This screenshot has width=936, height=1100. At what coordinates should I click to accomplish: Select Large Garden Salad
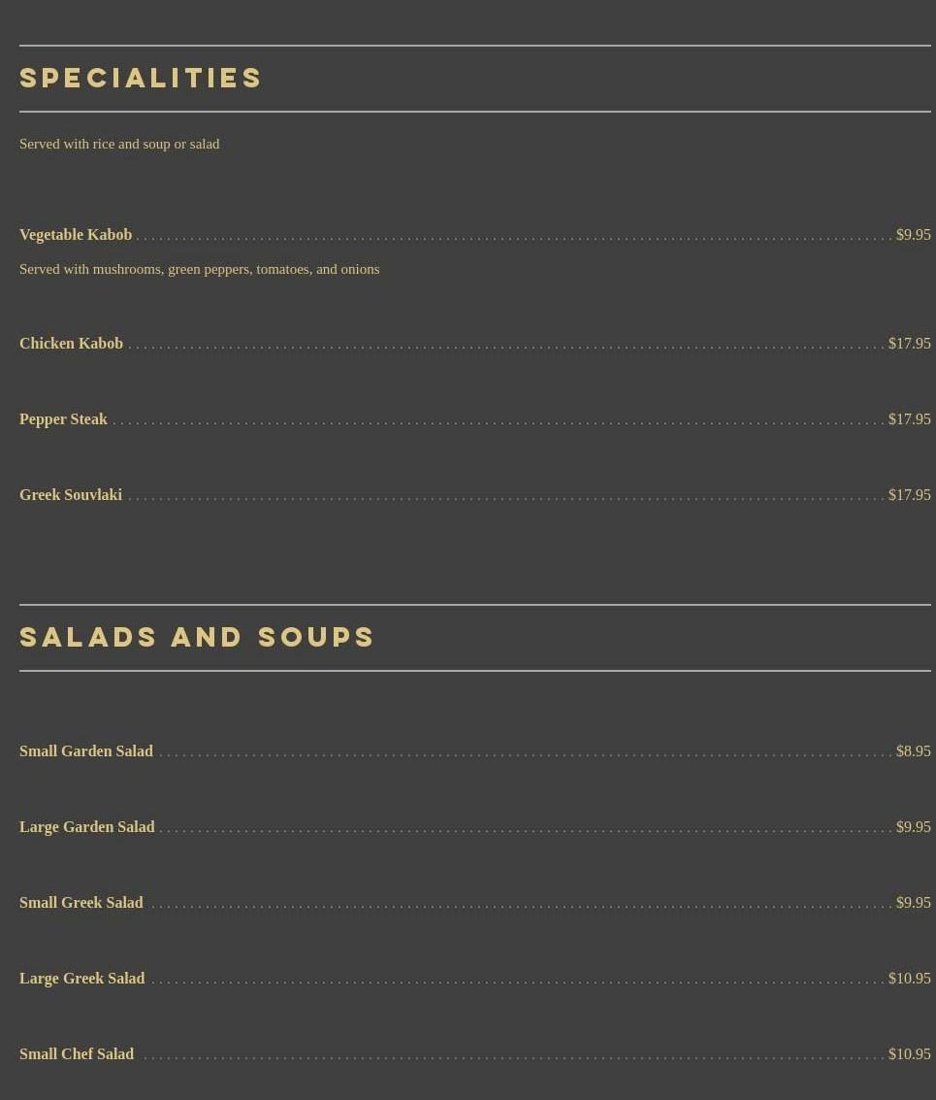tap(87, 826)
